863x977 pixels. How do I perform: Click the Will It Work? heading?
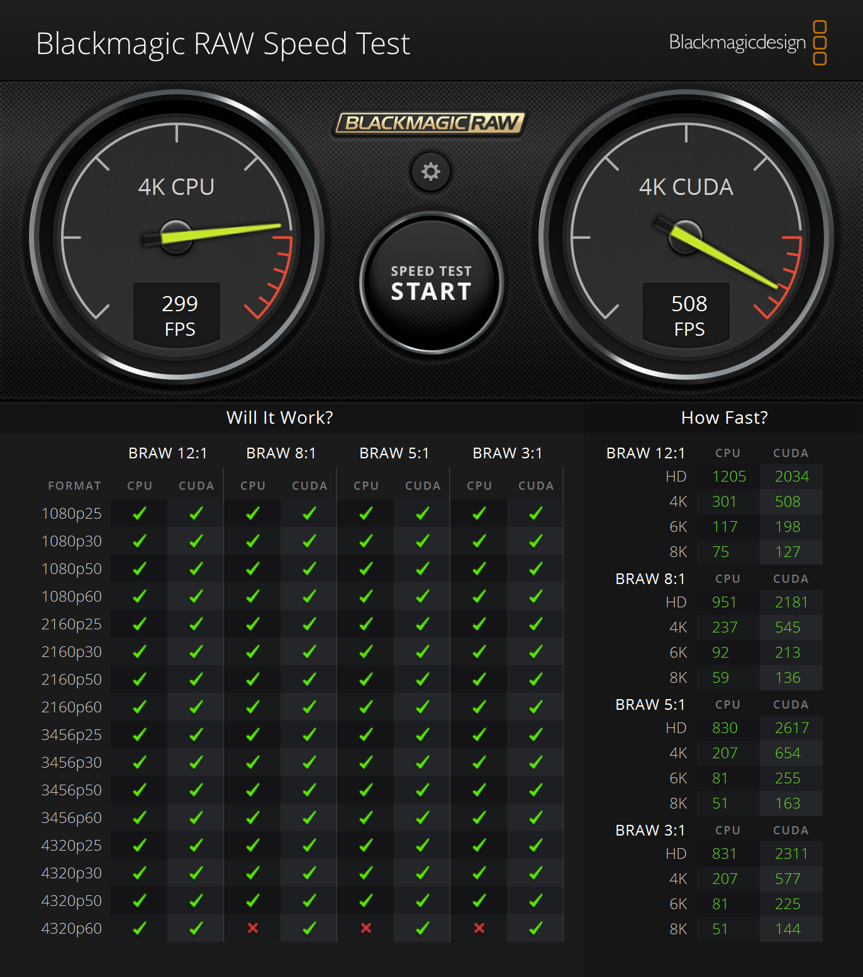point(280,417)
